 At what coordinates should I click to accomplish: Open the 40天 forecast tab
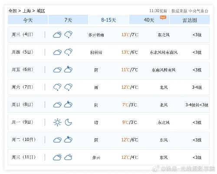pos(149,20)
